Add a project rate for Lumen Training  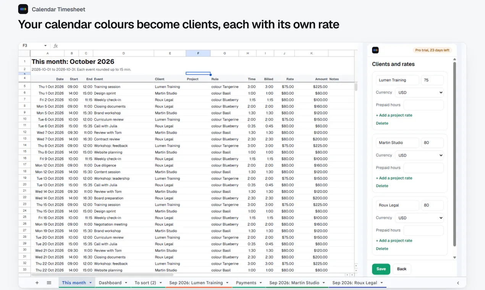click(x=394, y=115)
